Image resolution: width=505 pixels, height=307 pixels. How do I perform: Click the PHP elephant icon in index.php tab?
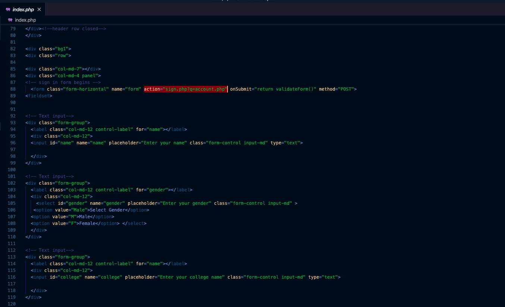8,9
